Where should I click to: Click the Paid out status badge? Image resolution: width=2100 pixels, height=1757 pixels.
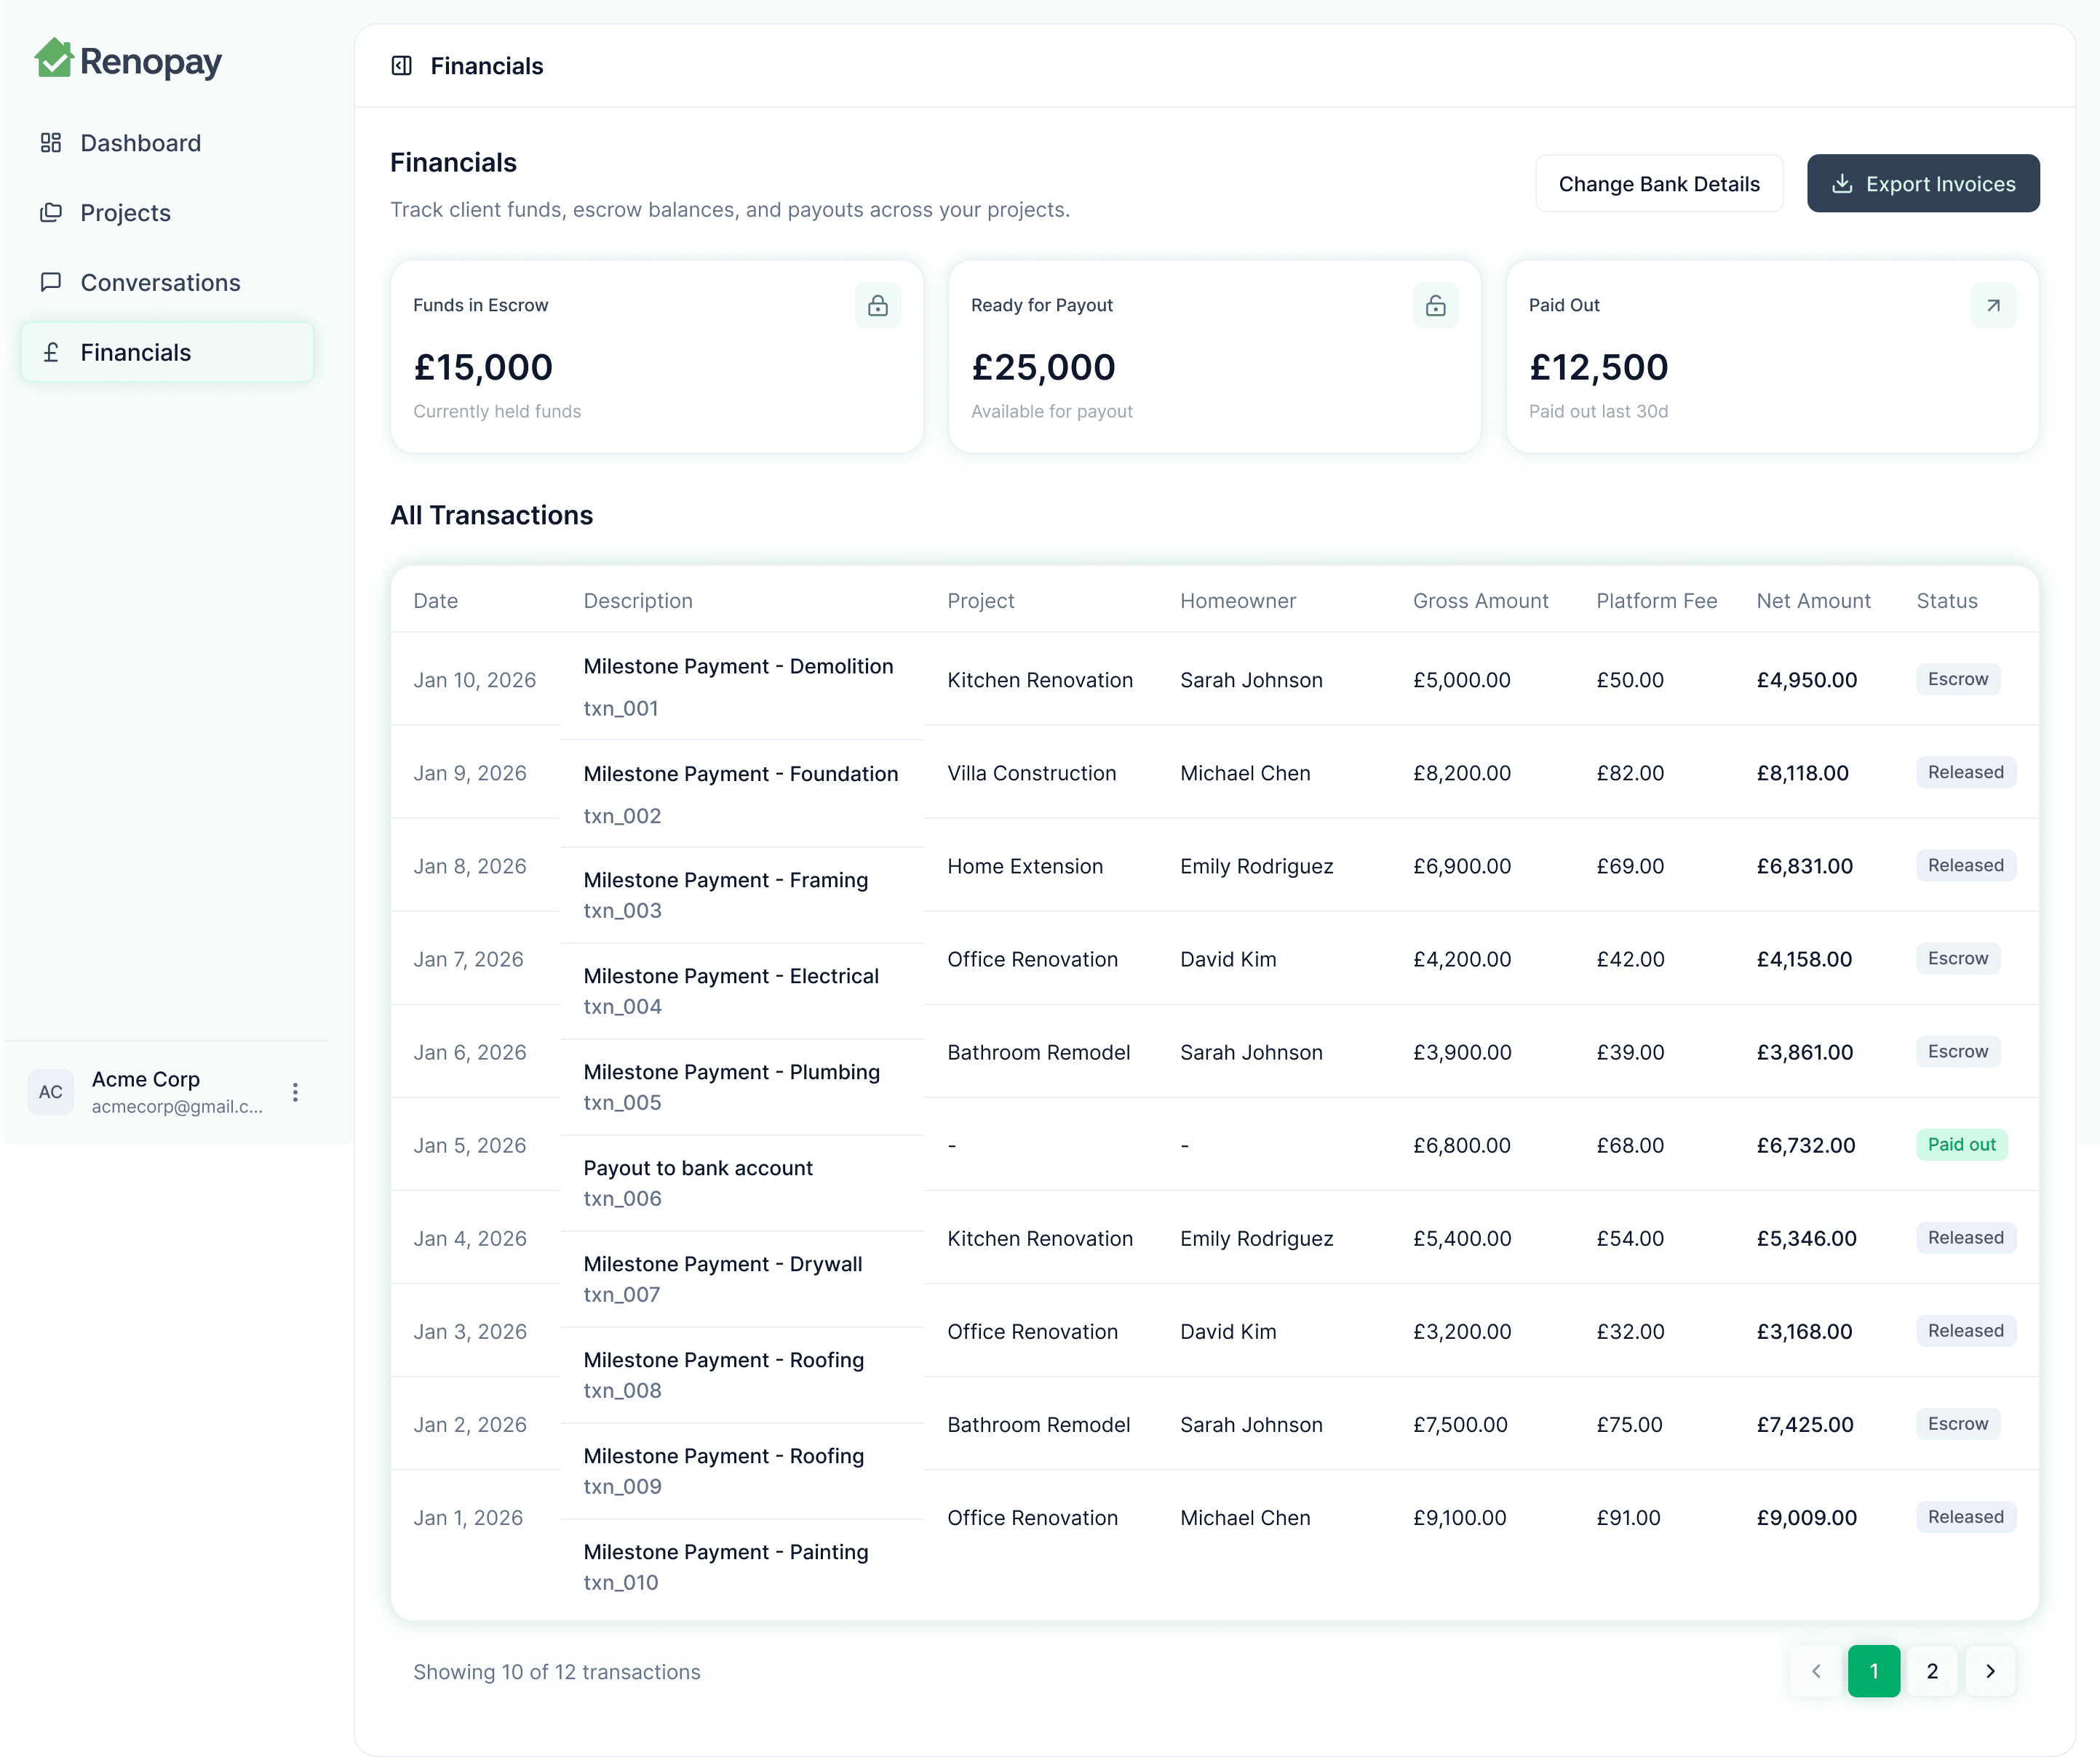coord(1962,1145)
